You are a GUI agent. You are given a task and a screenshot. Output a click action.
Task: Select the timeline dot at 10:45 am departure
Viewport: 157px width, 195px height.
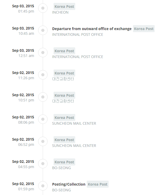coord(43,30)
